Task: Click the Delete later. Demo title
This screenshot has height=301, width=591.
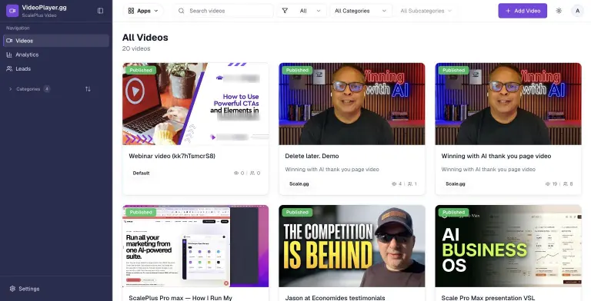Action: pos(312,156)
